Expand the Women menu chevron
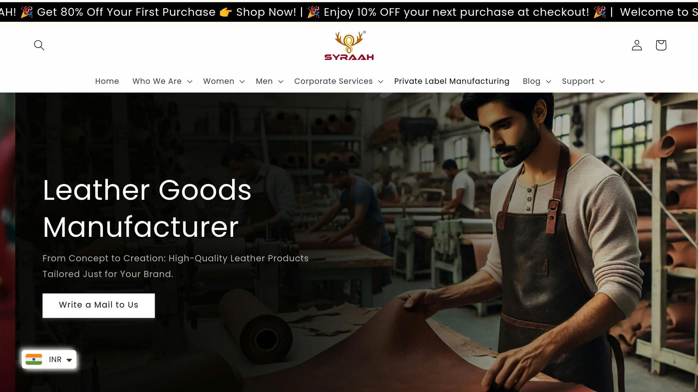Image resolution: width=698 pixels, height=392 pixels. click(x=242, y=82)
